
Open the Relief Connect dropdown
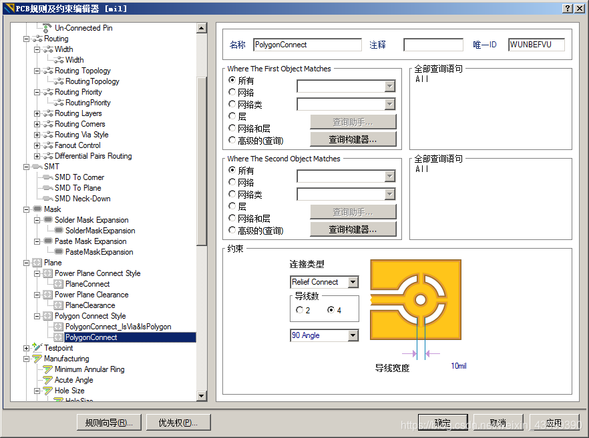[x=352, y=282]
